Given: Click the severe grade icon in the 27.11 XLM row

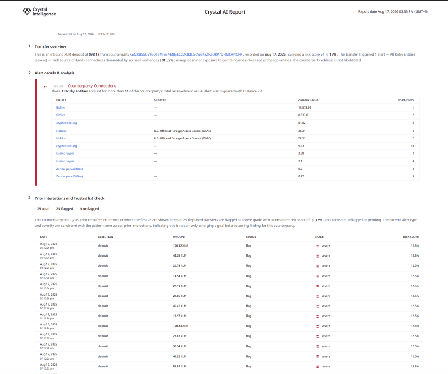Looking at the screenshot, I should [318, 286].
